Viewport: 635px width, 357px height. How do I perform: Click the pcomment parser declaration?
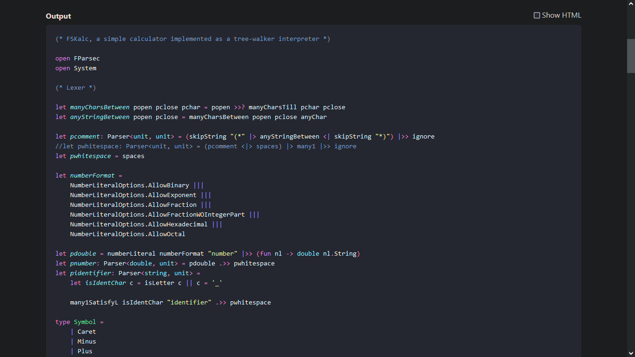(x=85, y=136)
